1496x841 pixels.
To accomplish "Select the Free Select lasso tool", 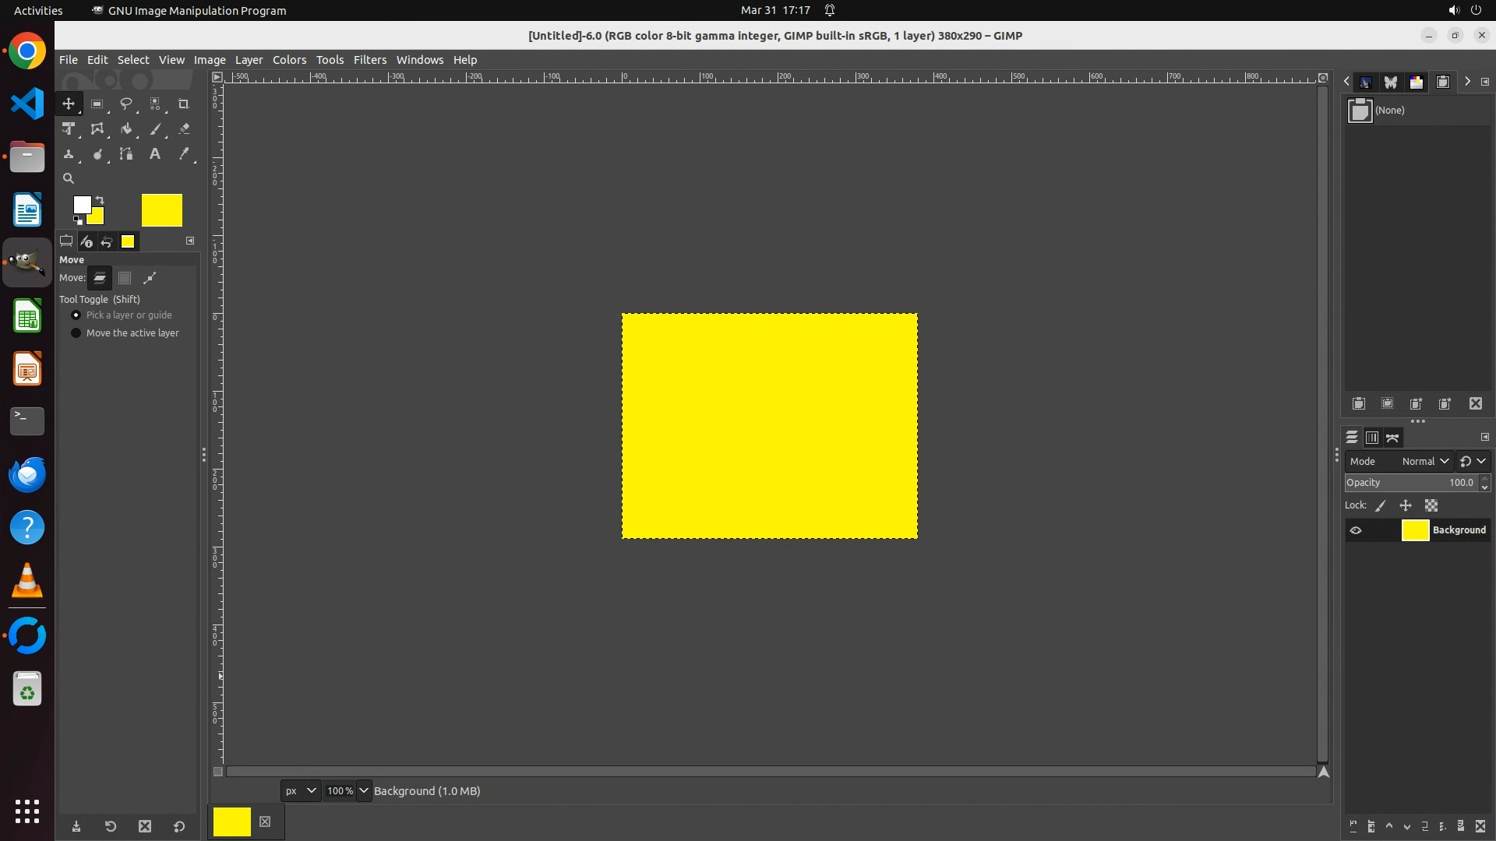I will click(x=125, y=104).
